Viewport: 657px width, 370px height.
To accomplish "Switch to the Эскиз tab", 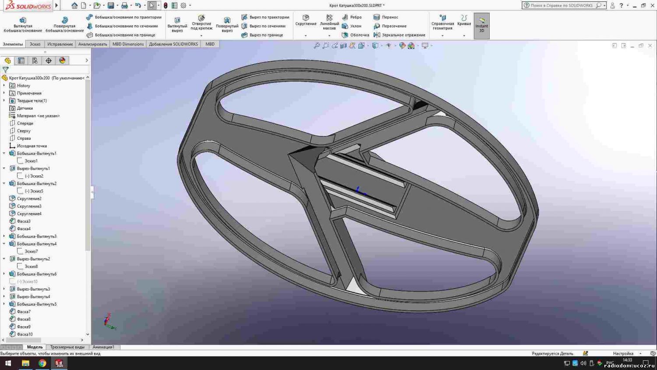I will 35,44.
